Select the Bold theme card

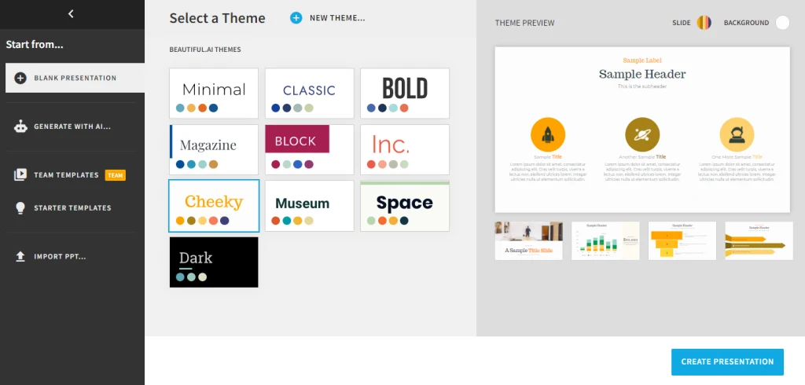coord(405,93)
